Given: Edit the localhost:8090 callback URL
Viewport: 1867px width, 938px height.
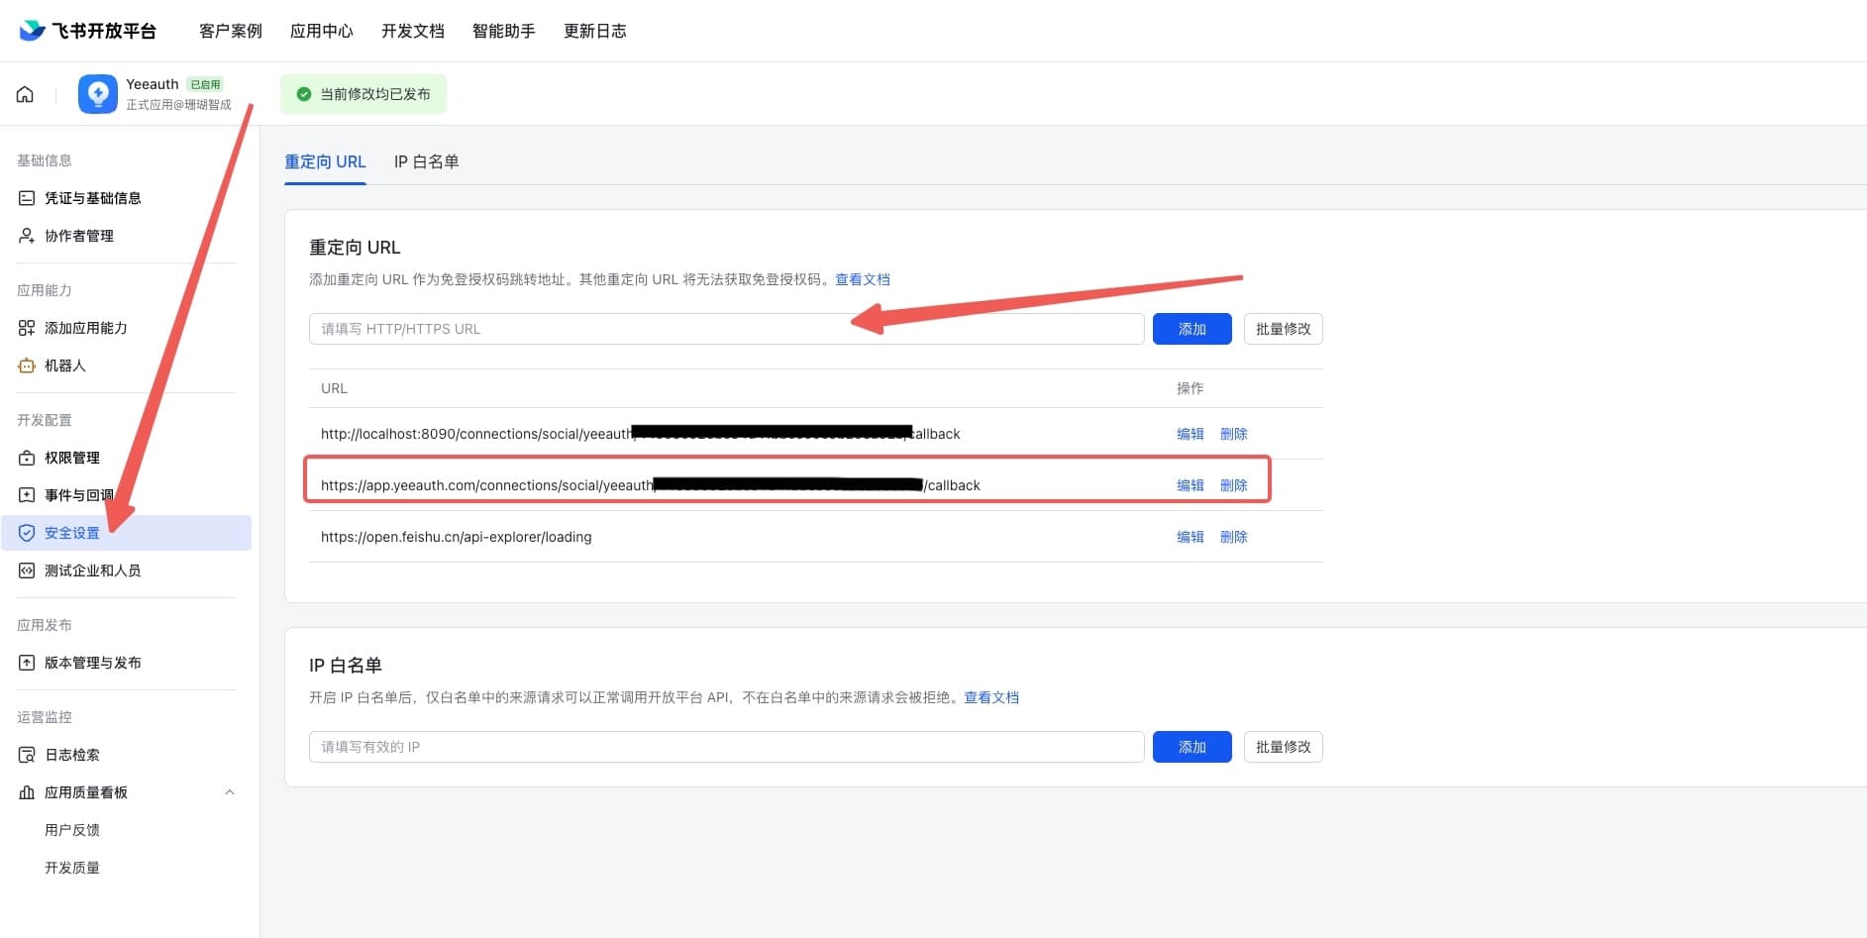Looking at the screenshot, I should 1191,434.
